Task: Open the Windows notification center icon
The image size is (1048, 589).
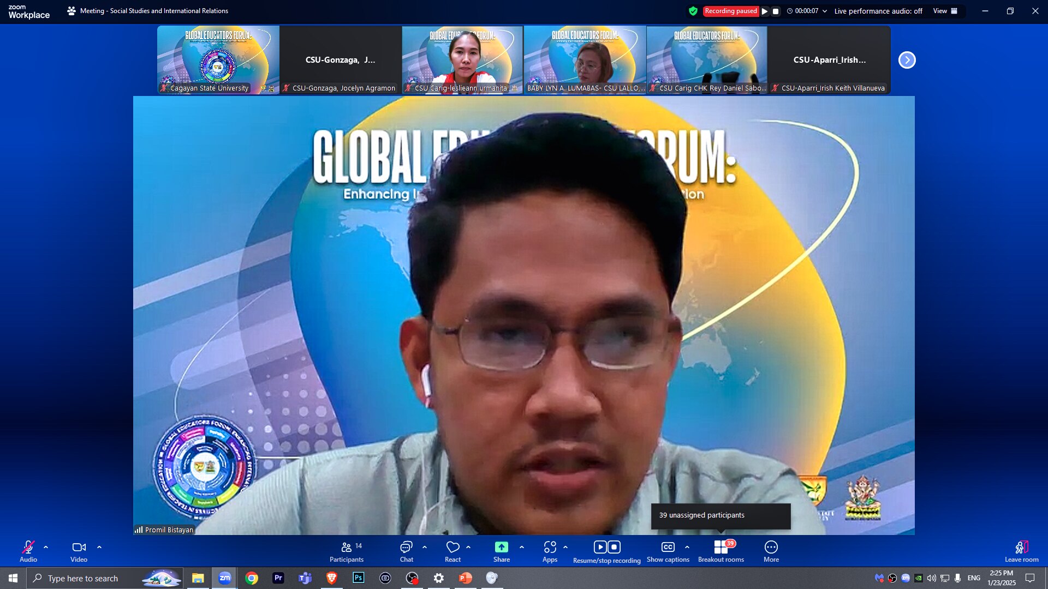Action: (x=1030, y=578)
